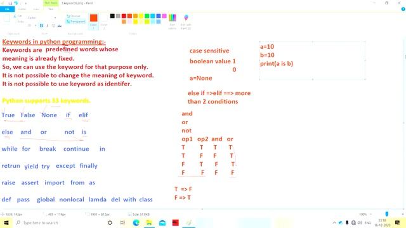406x228 pixels.
Task: Switch to the View ribbon tab
Action: (x=36, y=9)
